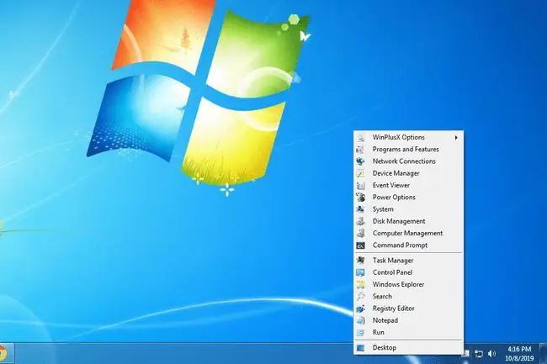Click the Computer Management icon
The width and height of the screenshot is (547, 364).
point(361,233)
